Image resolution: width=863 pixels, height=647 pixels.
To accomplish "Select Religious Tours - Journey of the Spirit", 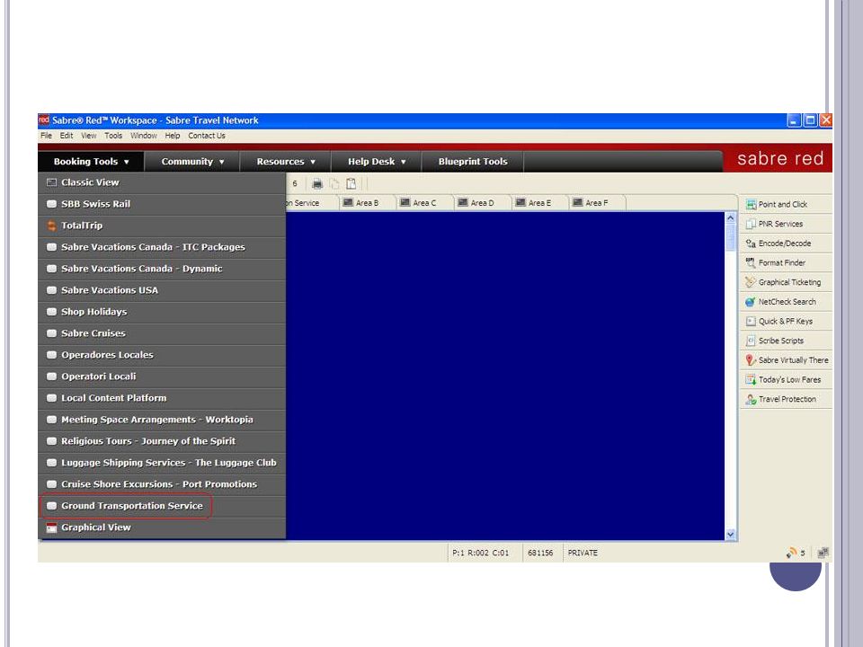I will (163, 441).
